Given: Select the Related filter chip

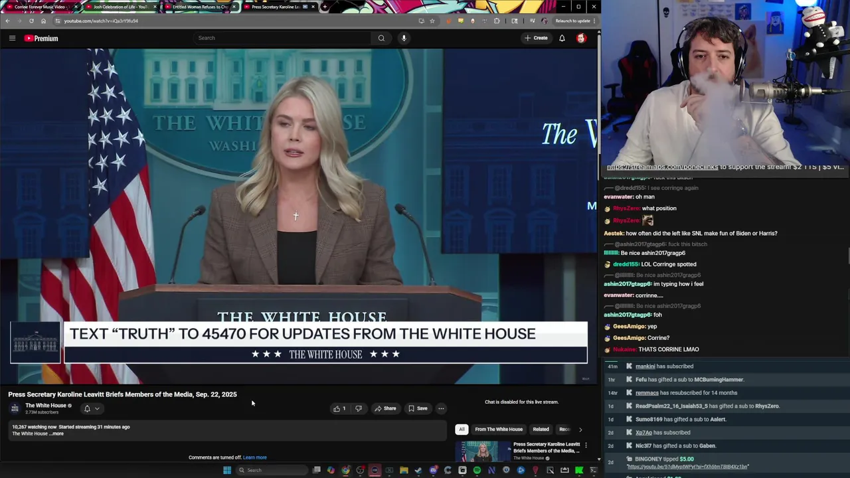Looking at the screenshot, I should (541, 429).
